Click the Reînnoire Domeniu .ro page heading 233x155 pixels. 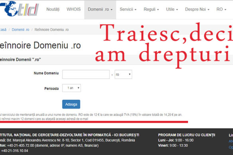pyautogui.click(x=40, y=45)
